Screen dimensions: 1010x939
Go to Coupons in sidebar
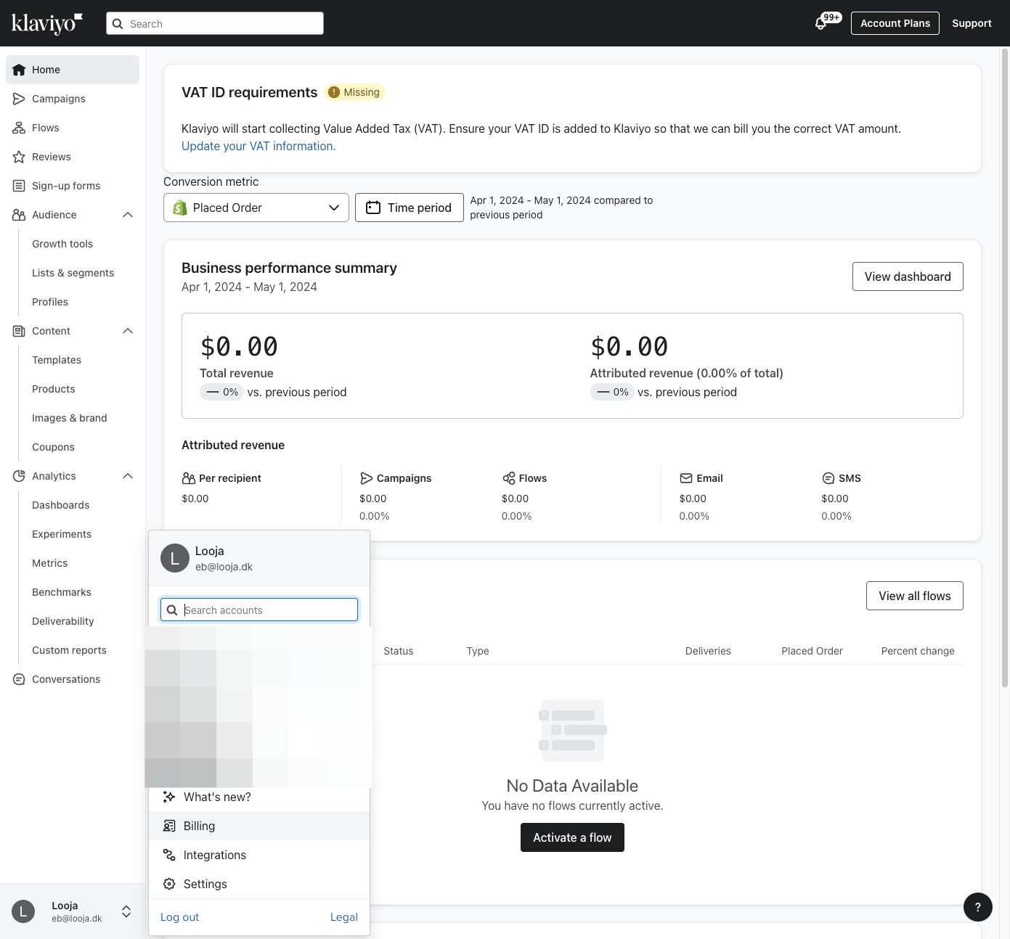pos(53,447)
